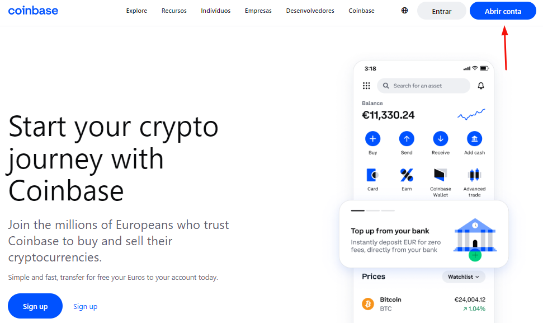The height and width of the screenshot is (323, 543).
Task: Open the Earn percent icon
Action: [407, 175]
